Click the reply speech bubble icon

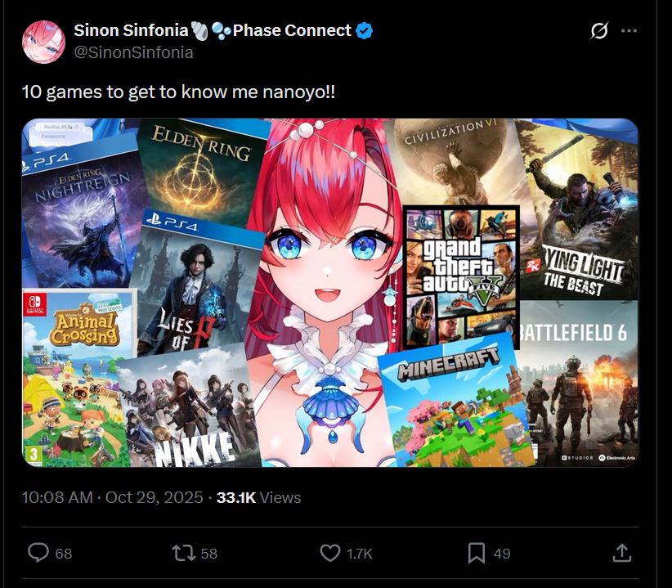pyautogui.click(x=38, y=553)
